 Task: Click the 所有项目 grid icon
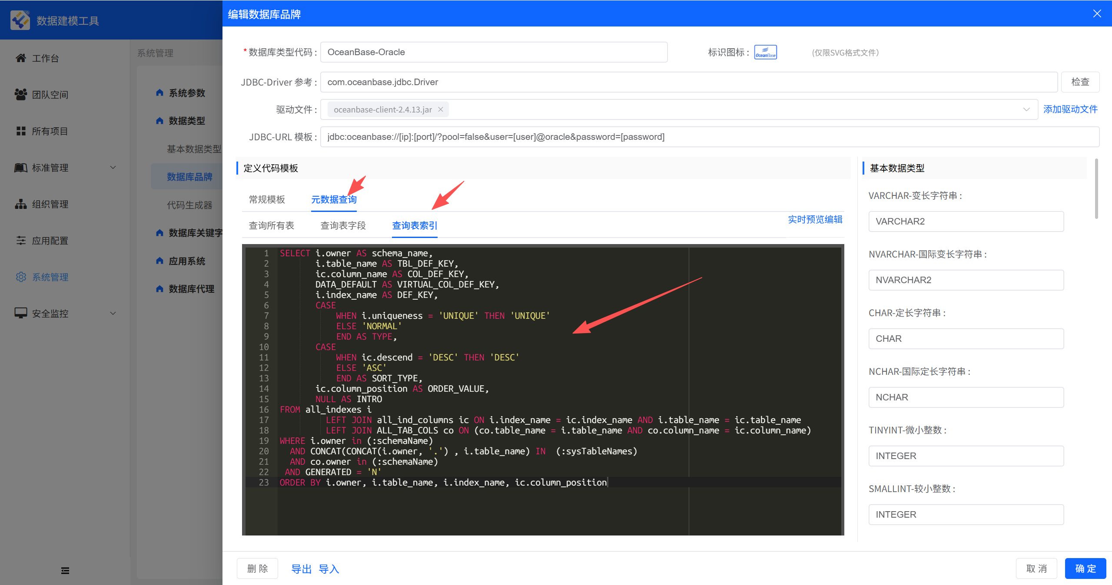[x=20, y=131]
